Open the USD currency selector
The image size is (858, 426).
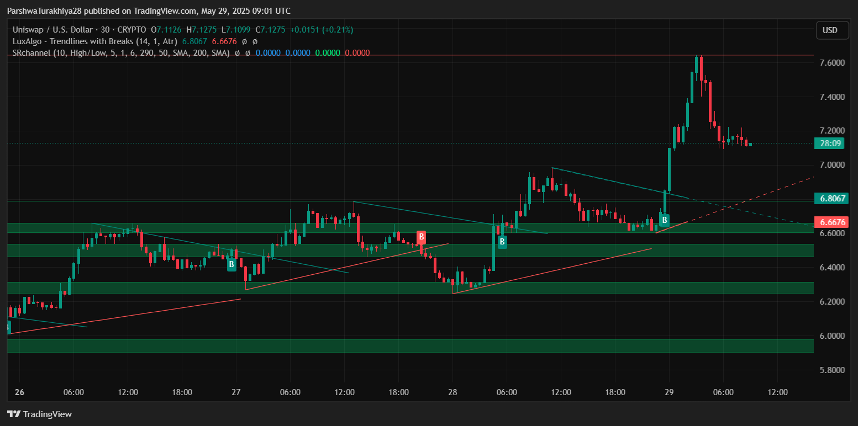pos(833,30)
